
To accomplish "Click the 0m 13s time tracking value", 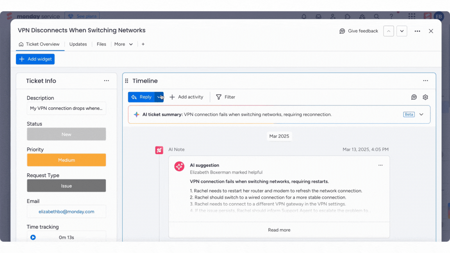I will click(66, 237).
